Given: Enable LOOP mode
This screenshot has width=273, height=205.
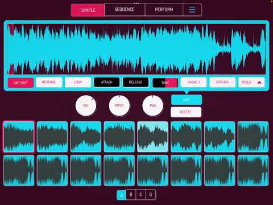Looking at the screenshot, I should (78, 82).
